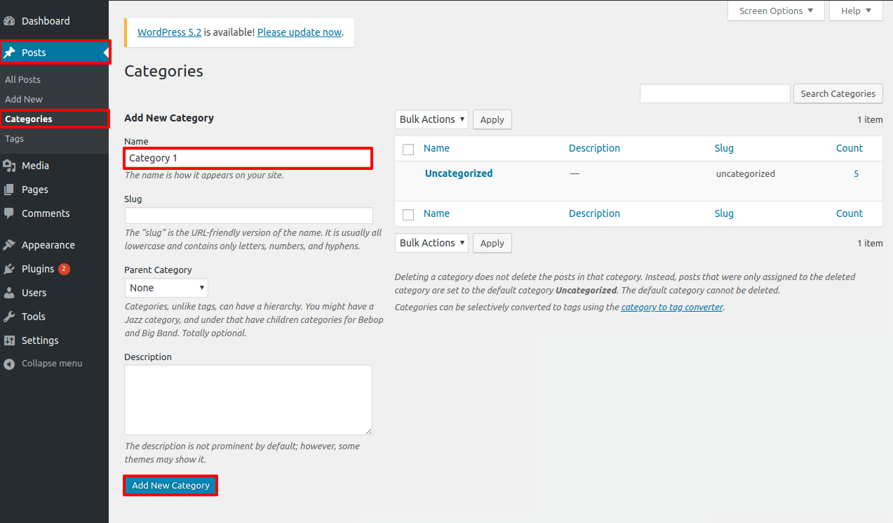
Task: Click the Plugins plug icon
Action: coord(10,269)
